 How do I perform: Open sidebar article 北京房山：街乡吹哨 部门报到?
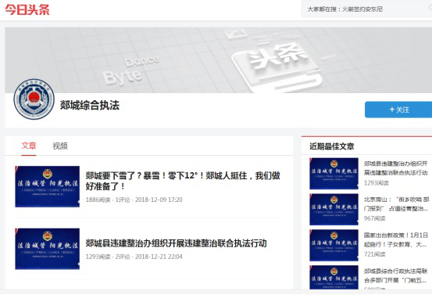point(396,204)
